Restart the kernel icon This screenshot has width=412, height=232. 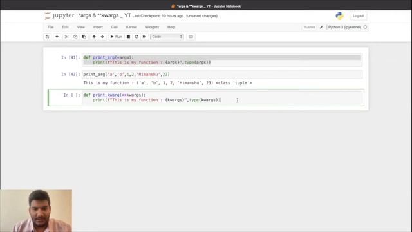point(136,37)
